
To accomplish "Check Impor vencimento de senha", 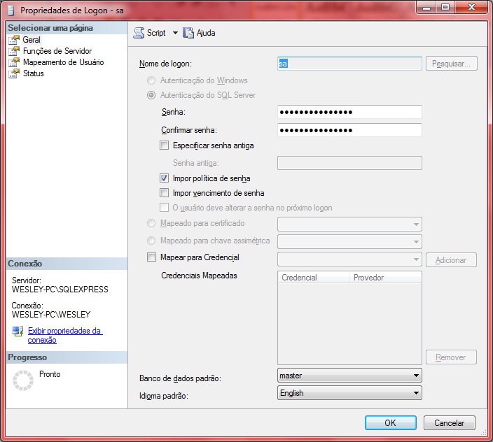I will tap(165, 193).
